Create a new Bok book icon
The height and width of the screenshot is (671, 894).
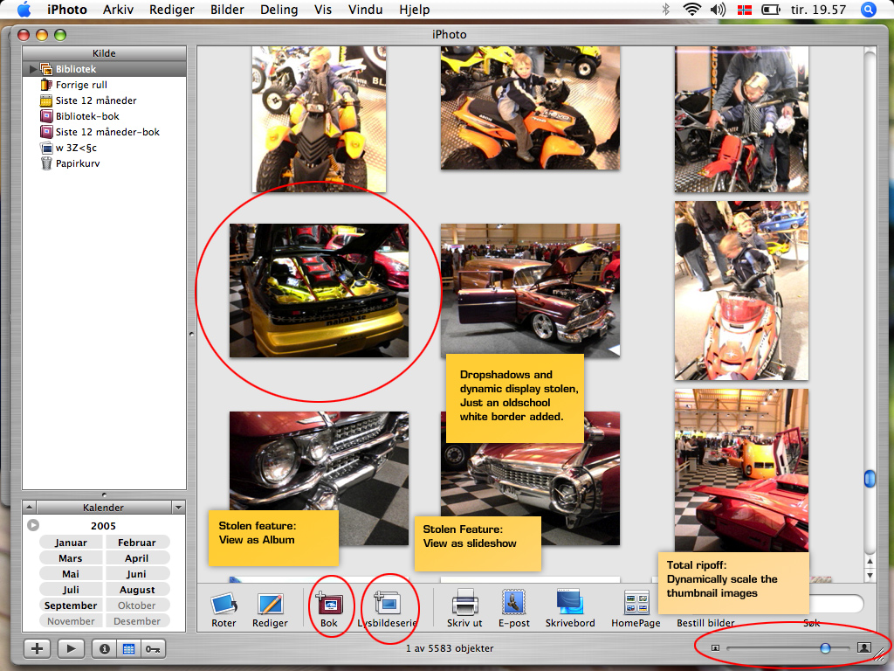329,603
